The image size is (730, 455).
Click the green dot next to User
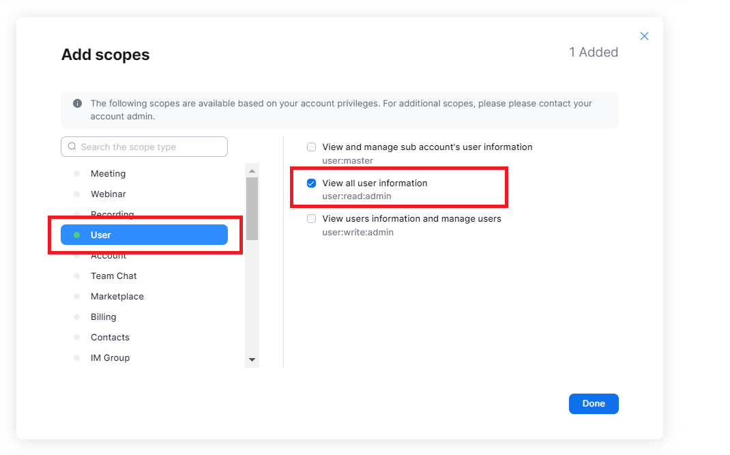pos(77,235)
